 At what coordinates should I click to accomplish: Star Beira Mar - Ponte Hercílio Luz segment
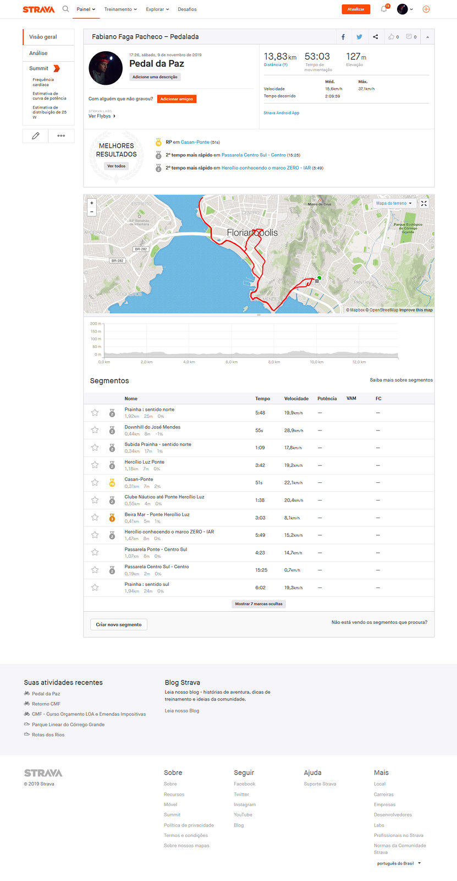click(95, 518)
